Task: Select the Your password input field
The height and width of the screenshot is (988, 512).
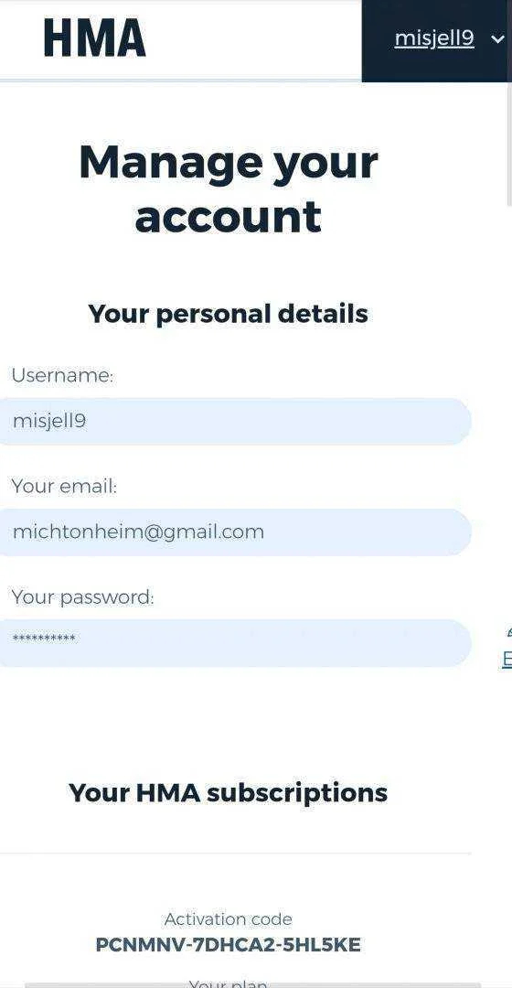Action: [x=234, y=643]
